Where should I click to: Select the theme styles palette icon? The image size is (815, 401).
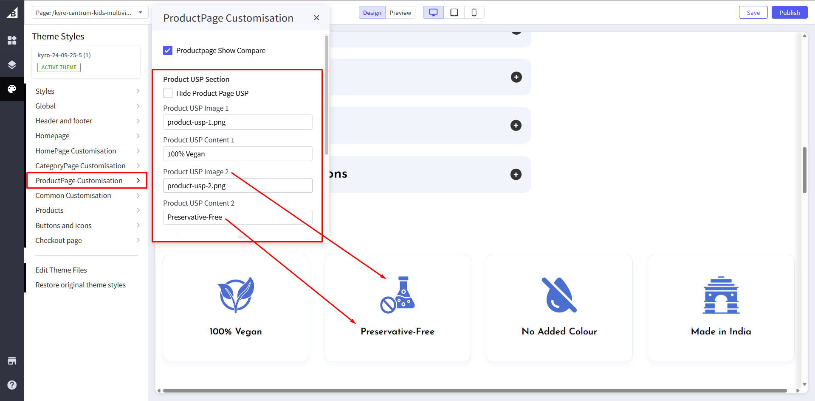coord(12,89)
